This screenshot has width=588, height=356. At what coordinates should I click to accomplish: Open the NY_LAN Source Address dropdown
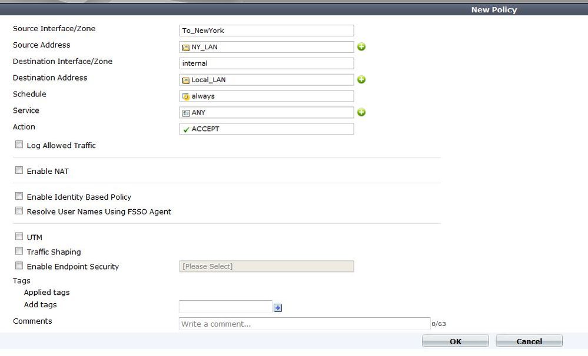pos(266,47)
